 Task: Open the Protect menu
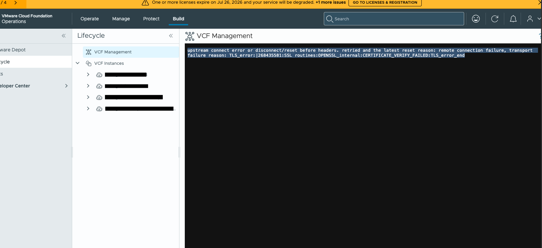[151, 19]
